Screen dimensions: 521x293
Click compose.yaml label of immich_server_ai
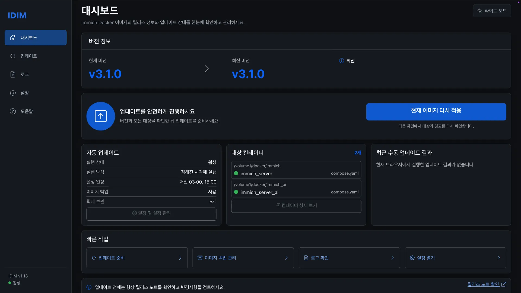(x=345, y=192)
